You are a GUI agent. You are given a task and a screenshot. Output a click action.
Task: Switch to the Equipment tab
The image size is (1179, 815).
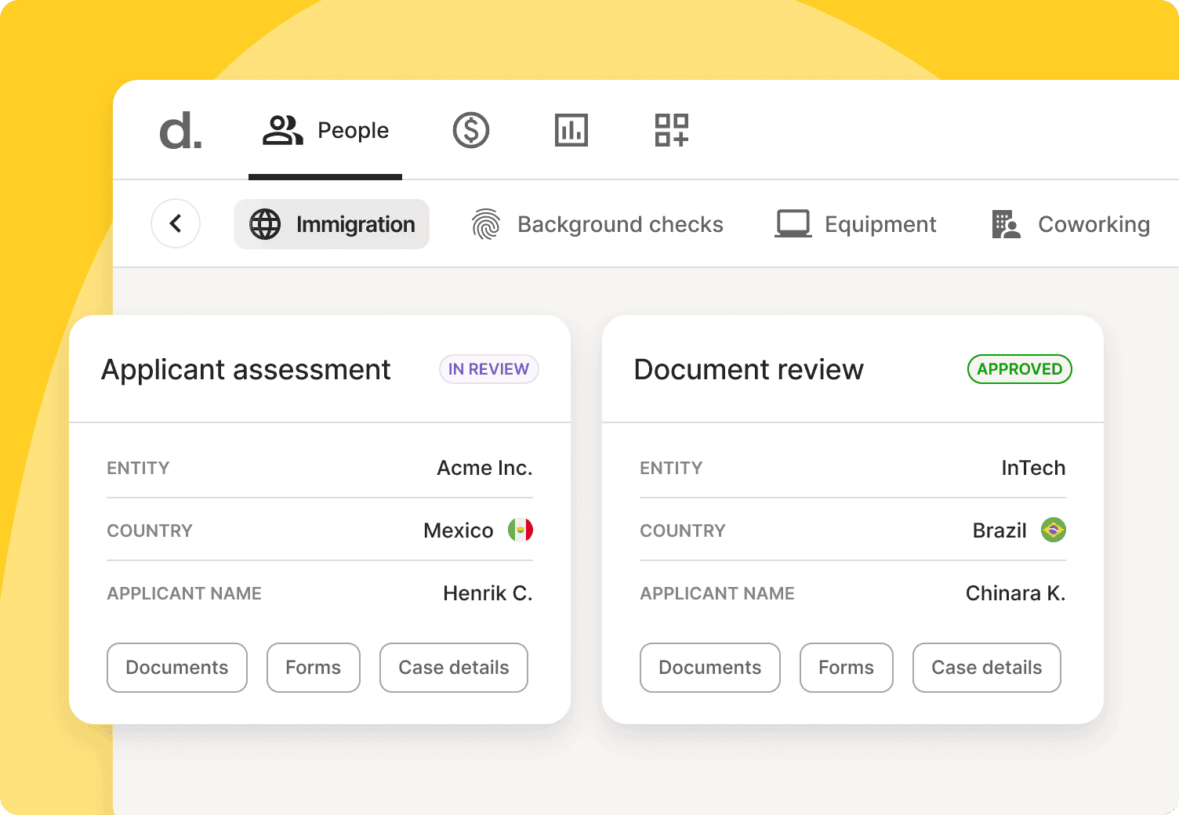coord(855,224)
